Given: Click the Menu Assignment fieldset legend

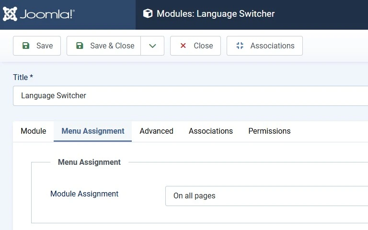Looking at the screenshot, I should (x=89, y=162).
